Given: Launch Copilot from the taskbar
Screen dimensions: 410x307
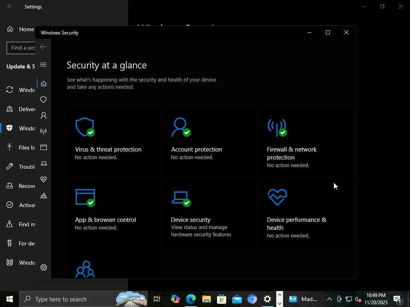Looking at the screenshot, I should (175, 299).
